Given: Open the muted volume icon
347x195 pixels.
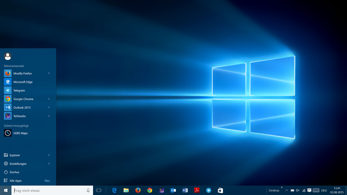Looking at the screenshot, I should coord(298,190).
